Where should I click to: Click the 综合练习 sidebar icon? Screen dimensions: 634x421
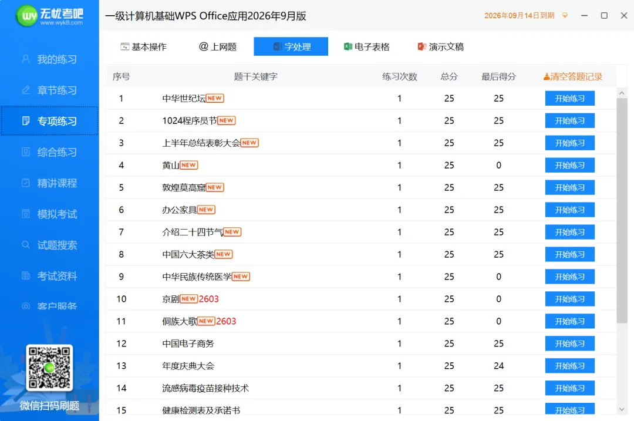point(26,151)
